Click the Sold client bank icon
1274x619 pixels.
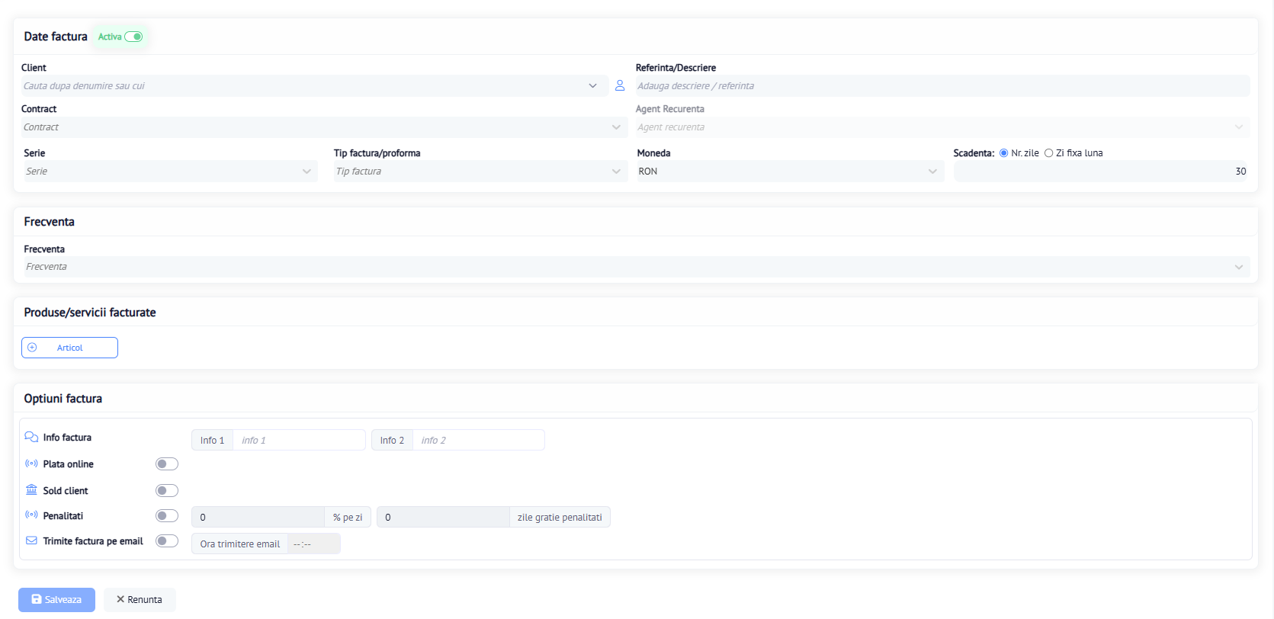point(31,489)
